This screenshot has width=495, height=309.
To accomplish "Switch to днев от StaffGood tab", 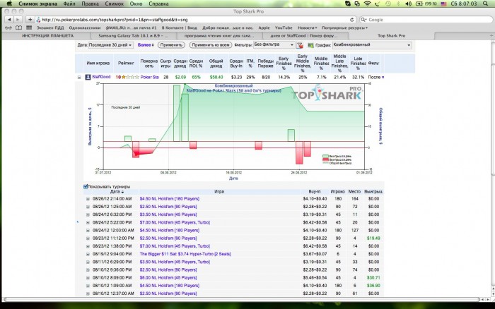I will pyautogui.click(x=303, y=35).
